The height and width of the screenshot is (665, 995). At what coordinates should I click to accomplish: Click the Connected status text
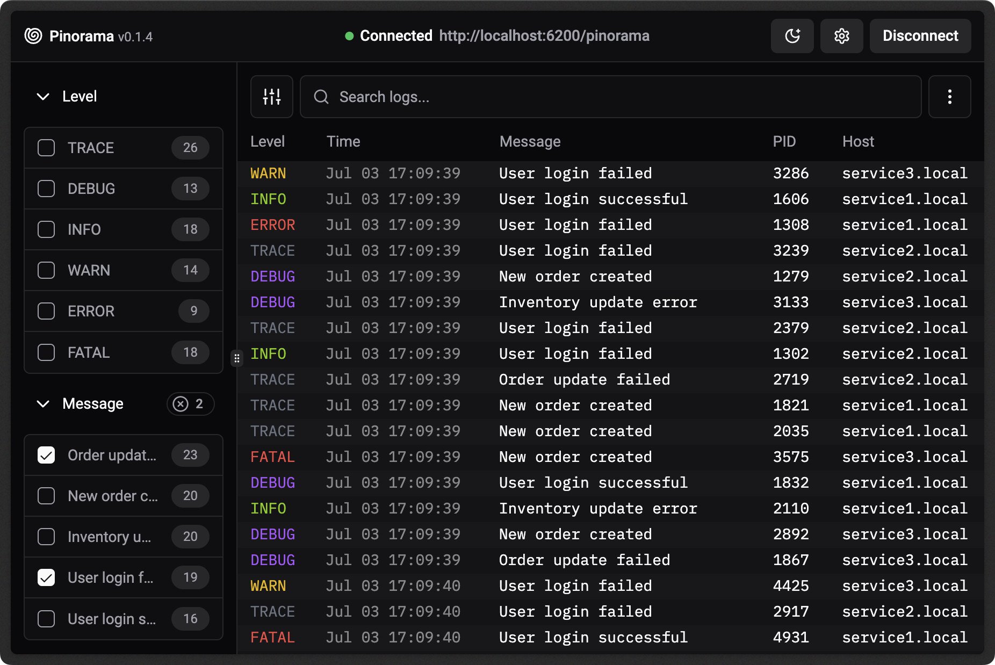pos(396,36)
